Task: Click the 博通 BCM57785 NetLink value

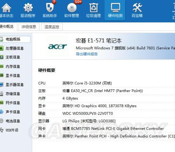Action: click(113, 128)
